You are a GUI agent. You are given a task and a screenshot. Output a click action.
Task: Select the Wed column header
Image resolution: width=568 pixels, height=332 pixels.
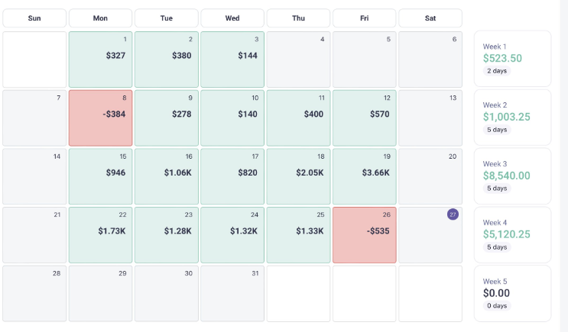(232, 18)
